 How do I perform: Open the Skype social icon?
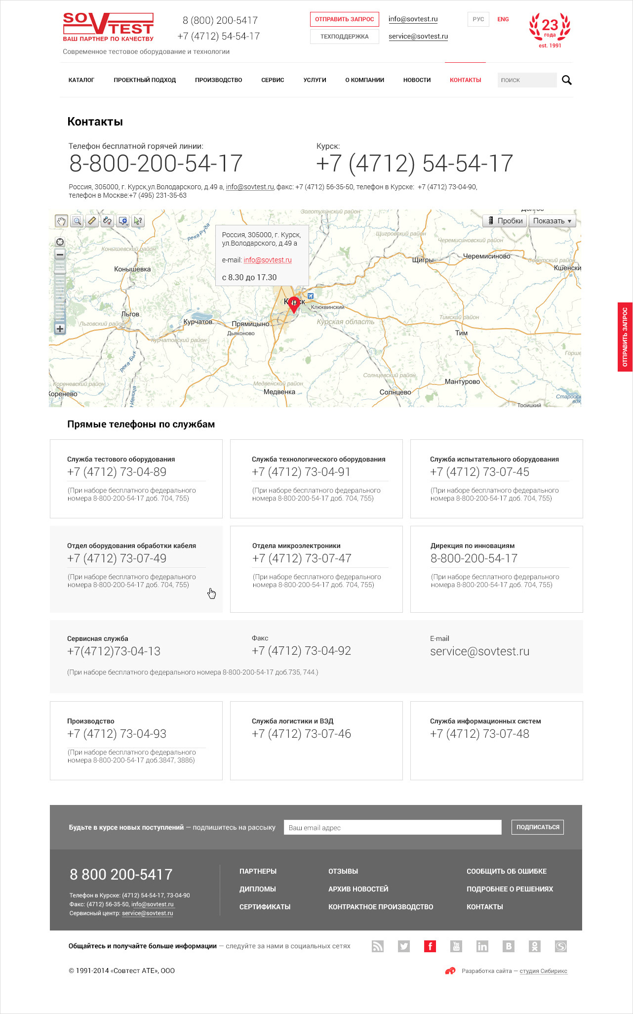coord(561,946)
